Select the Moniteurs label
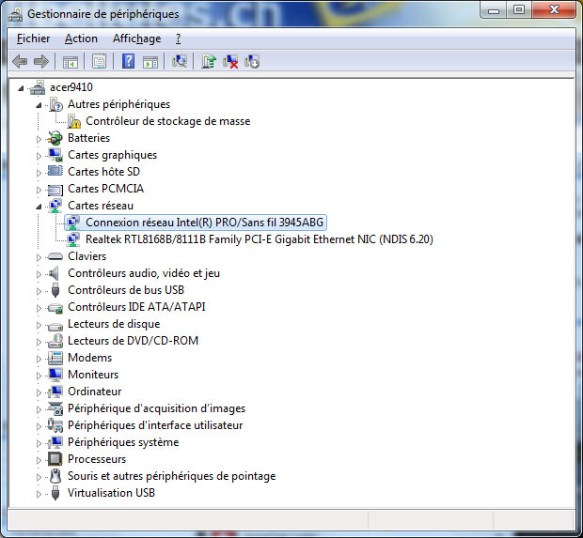 [x=93, y=375]
